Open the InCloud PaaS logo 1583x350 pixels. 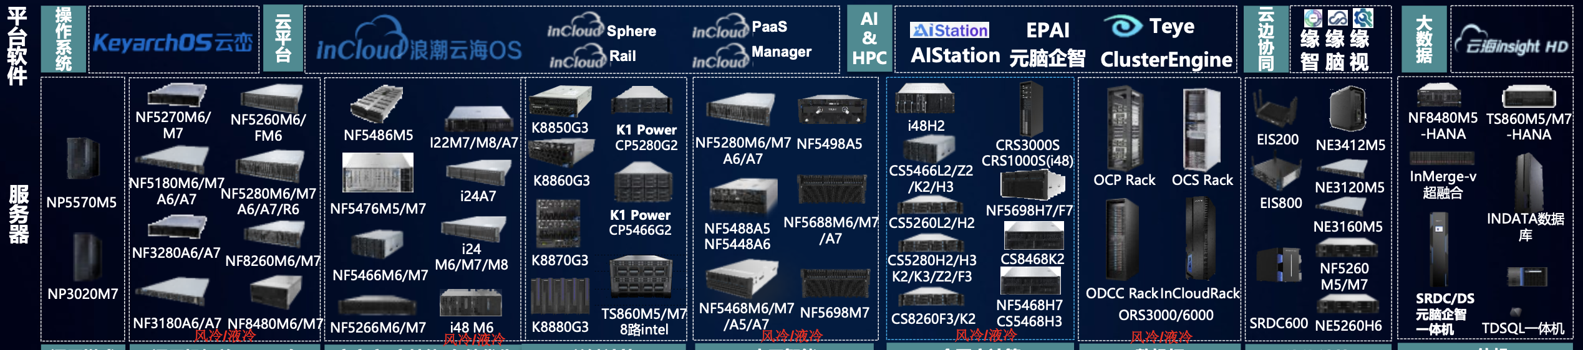point(739,27)
